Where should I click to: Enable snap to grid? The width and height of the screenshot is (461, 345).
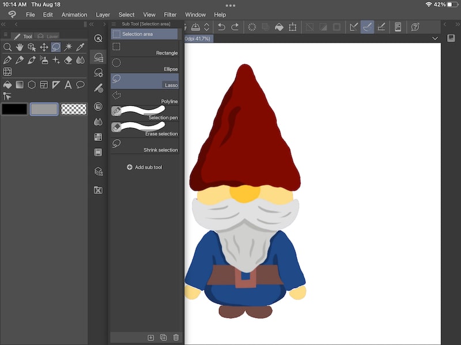click(381, 25)
